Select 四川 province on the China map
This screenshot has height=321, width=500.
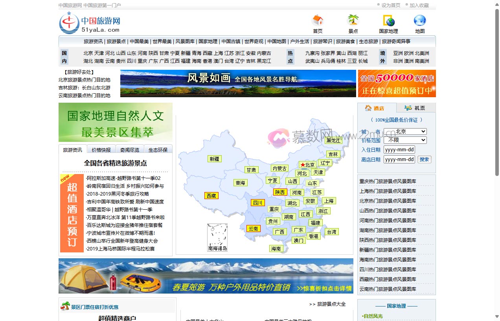coord(258,203)
